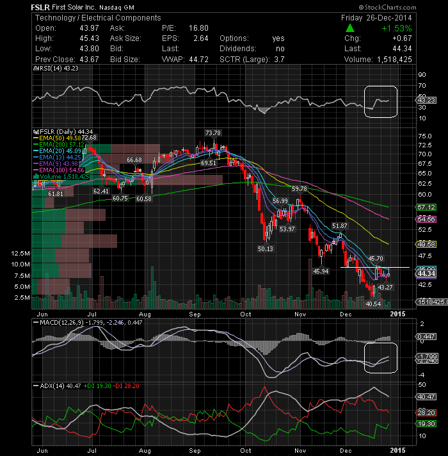Click the Dividends value no
This screenshot has width=448, height=456.
280,49
